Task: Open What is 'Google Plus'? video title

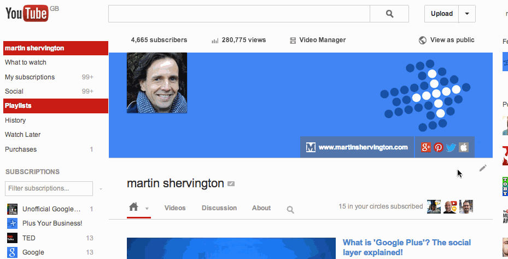Action: (407, 248)
